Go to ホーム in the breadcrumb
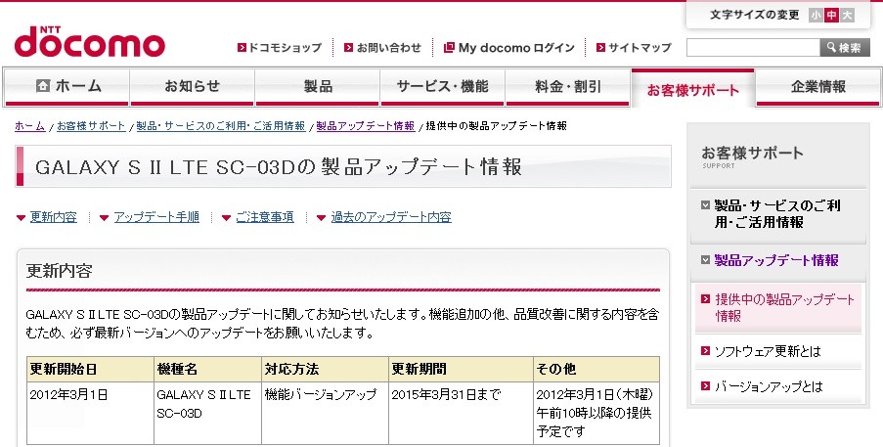 pyautogui.click(x=30, y=126)
